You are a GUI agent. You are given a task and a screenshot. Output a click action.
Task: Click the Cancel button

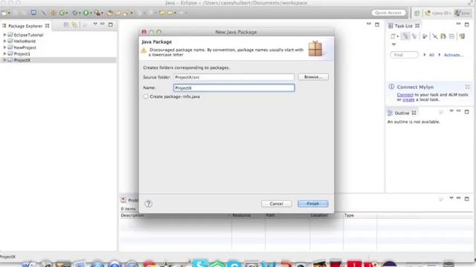point(276,204)
